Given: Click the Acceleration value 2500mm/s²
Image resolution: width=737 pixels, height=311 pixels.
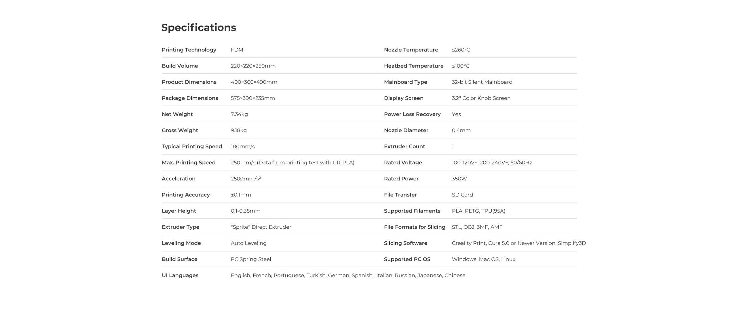Looking at the screenshot, I should (x=246, y=179).
